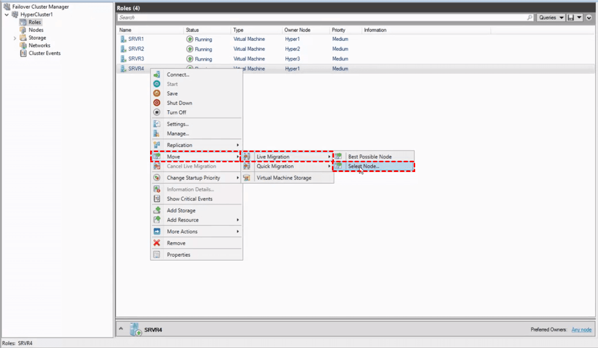Collapse the HyperCluster1 tree node
598x348 pixels.
pos(7,14)
